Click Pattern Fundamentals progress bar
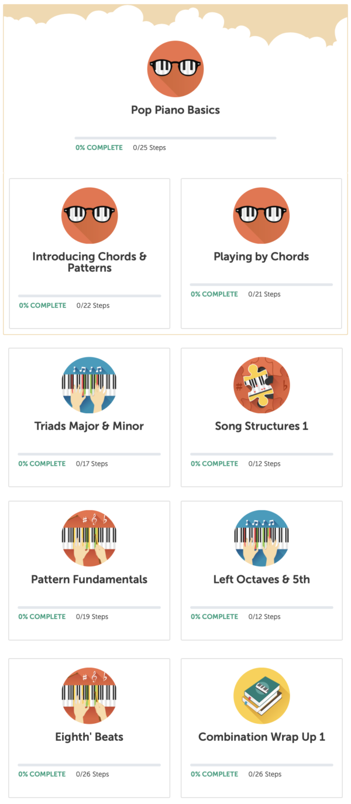The height and width of the screenshot is (804, 351). (89, 606)
